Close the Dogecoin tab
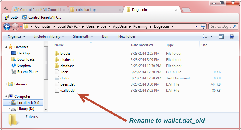 click(176, 10)
